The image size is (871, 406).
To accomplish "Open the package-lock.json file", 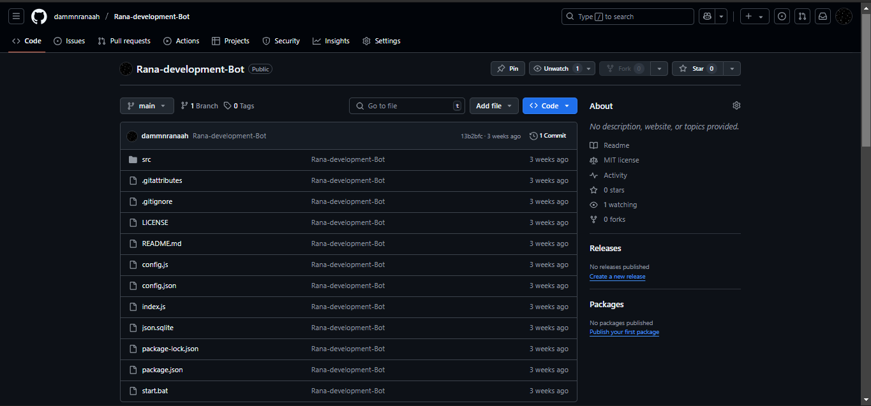I will click(170, 349).
